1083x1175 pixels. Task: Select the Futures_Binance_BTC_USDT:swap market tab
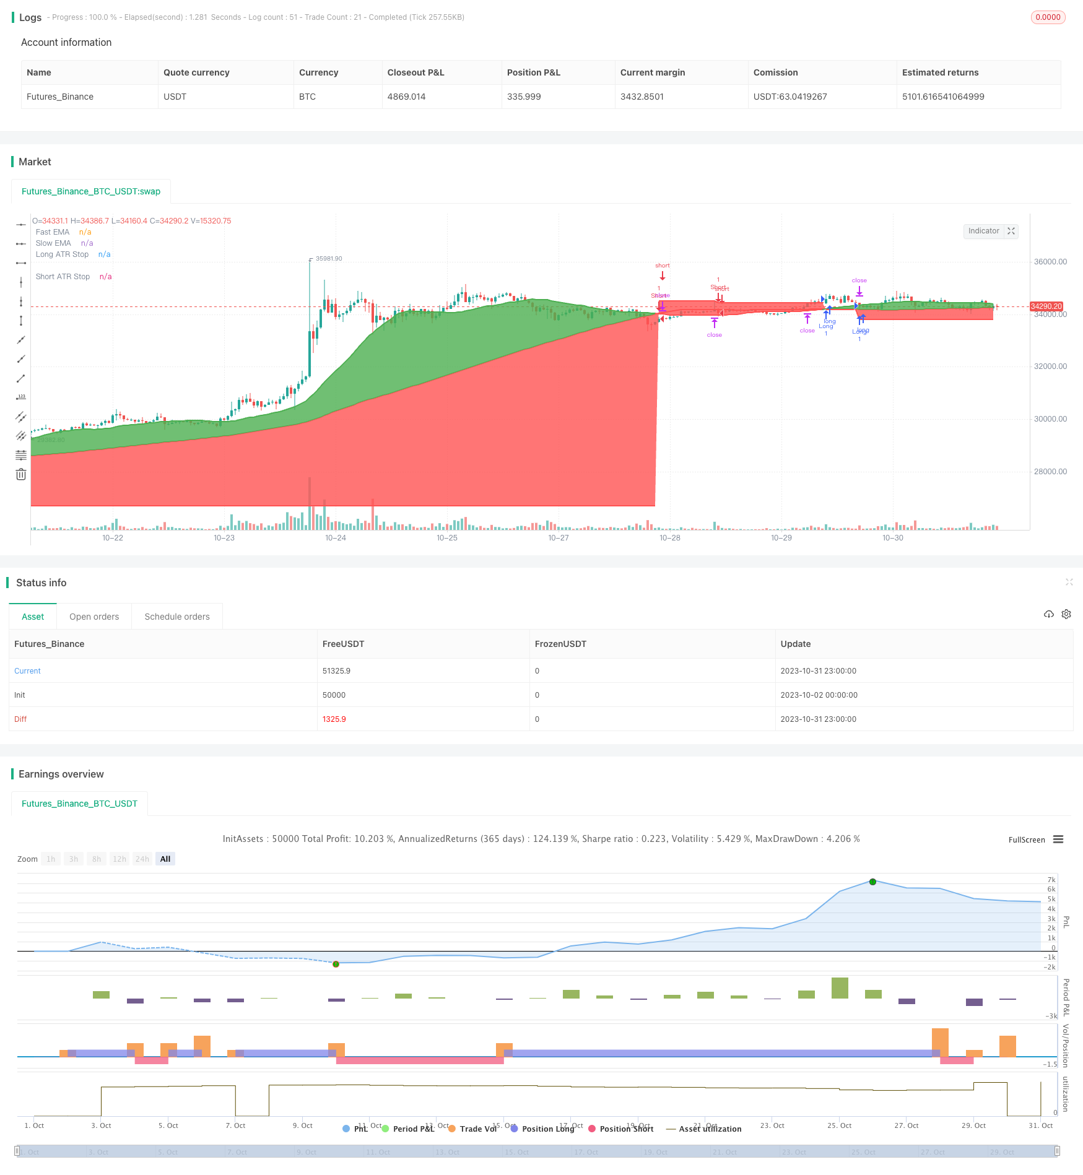coord(91,191)
